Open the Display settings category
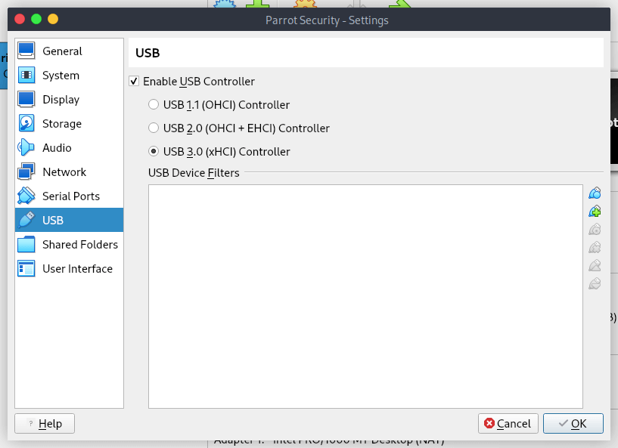Screen dimensions: 618x448 click(61, 100)
